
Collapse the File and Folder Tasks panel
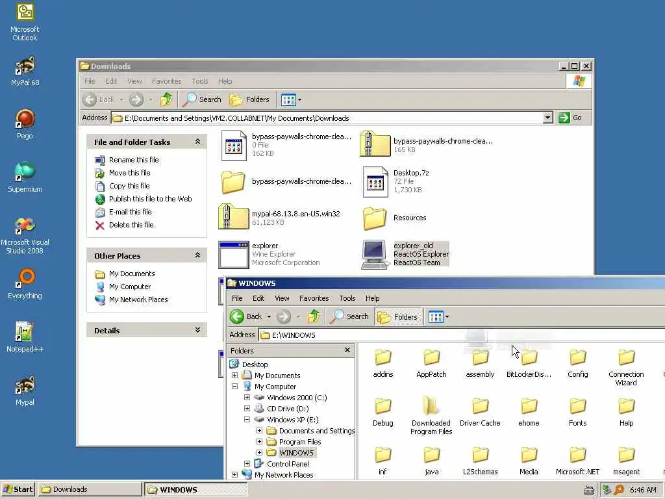197,142
